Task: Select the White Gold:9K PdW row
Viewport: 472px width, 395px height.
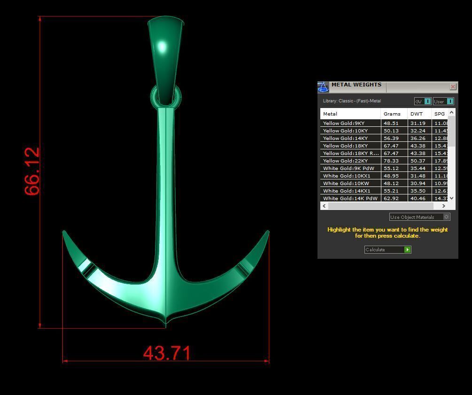Action: (x=384, y=168)
